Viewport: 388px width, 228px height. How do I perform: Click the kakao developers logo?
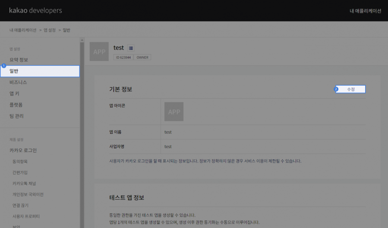35,10
